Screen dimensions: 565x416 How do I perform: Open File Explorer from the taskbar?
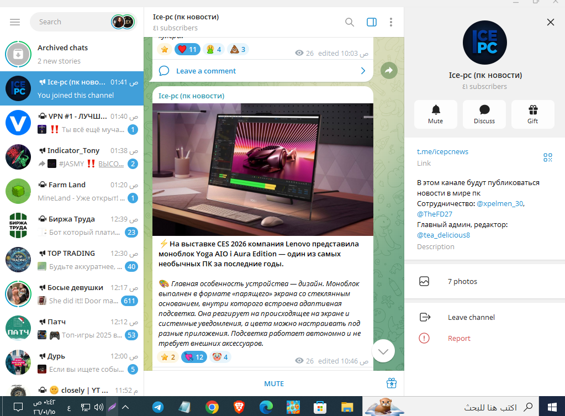point(347,407)
